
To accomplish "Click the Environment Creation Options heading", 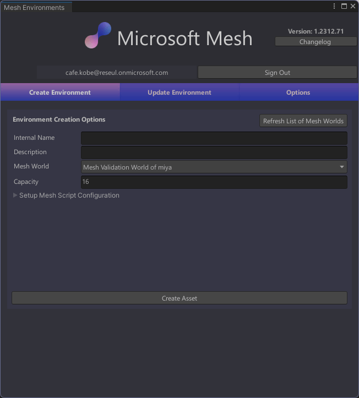I will point(59,119).
